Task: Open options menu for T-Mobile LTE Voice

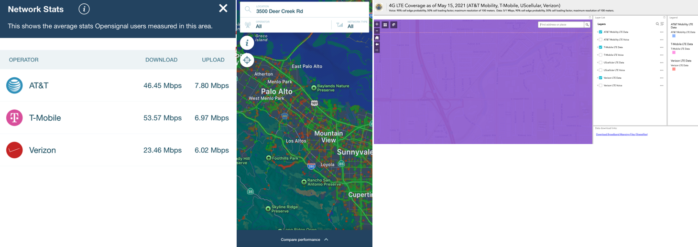Action: coord(662,55)
